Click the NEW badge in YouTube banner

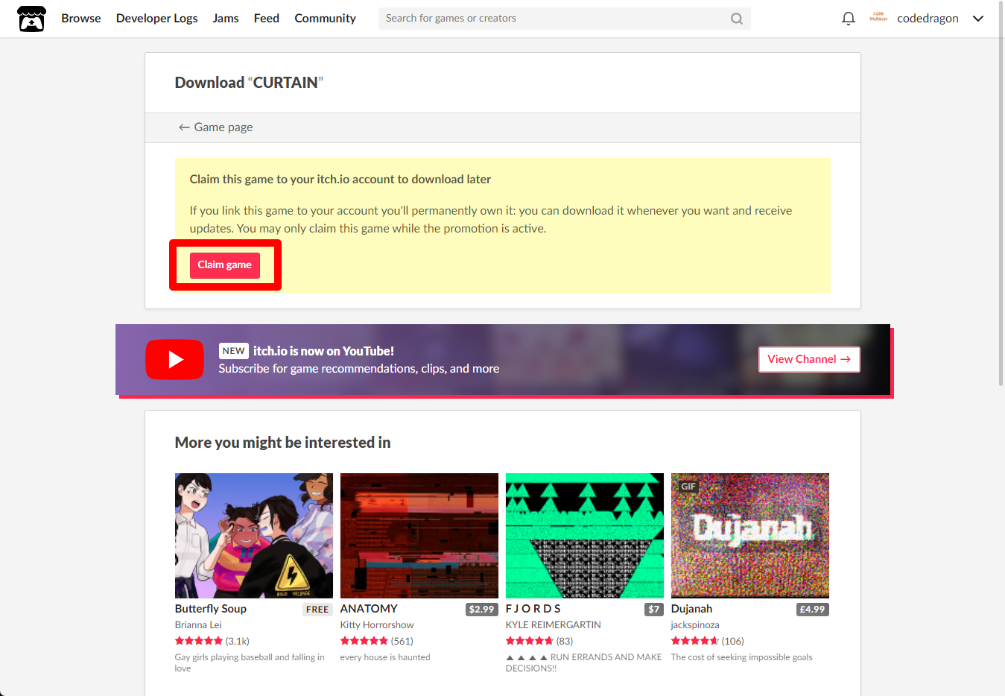point(233,351)
